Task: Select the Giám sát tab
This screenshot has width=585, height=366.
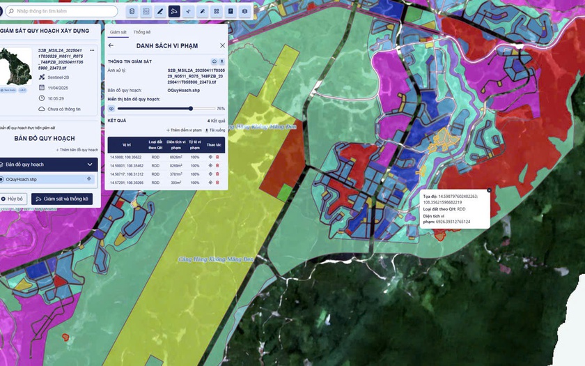Action: click(x=119, y=32)
